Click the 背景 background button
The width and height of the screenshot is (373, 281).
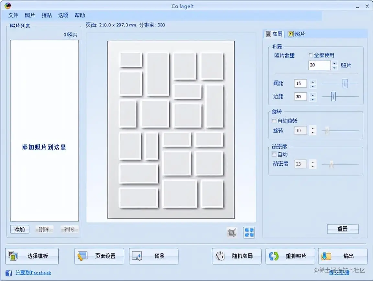coord(154,256)
